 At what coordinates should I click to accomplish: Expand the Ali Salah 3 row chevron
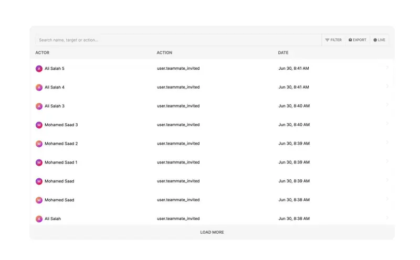point(387,105)
